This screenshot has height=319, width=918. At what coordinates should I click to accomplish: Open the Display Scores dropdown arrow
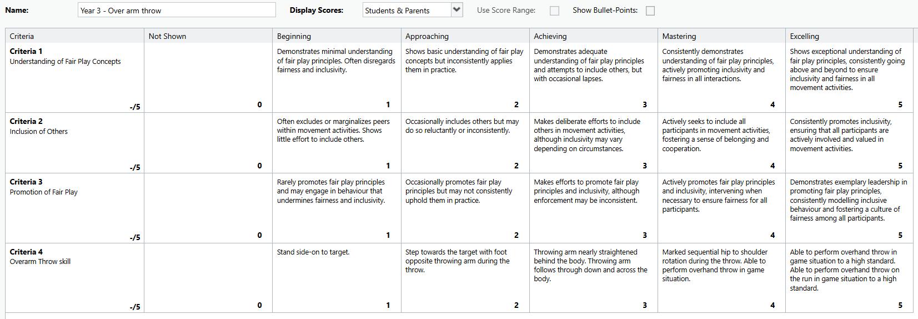(457, 10)
